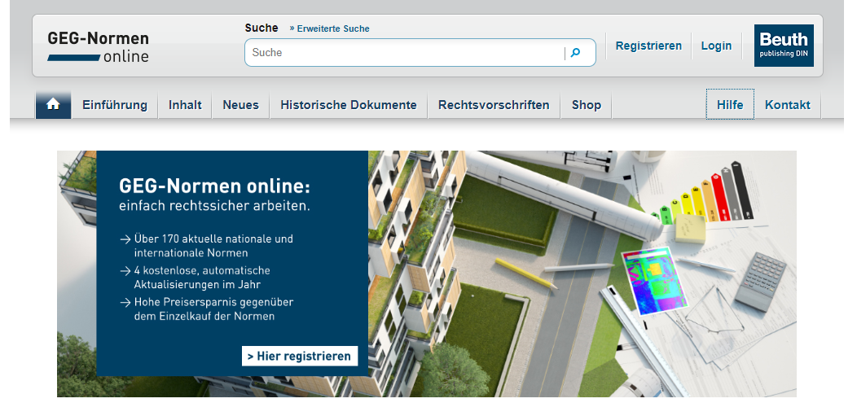
Task: Click the building banner image
Action: pos(426,274)
